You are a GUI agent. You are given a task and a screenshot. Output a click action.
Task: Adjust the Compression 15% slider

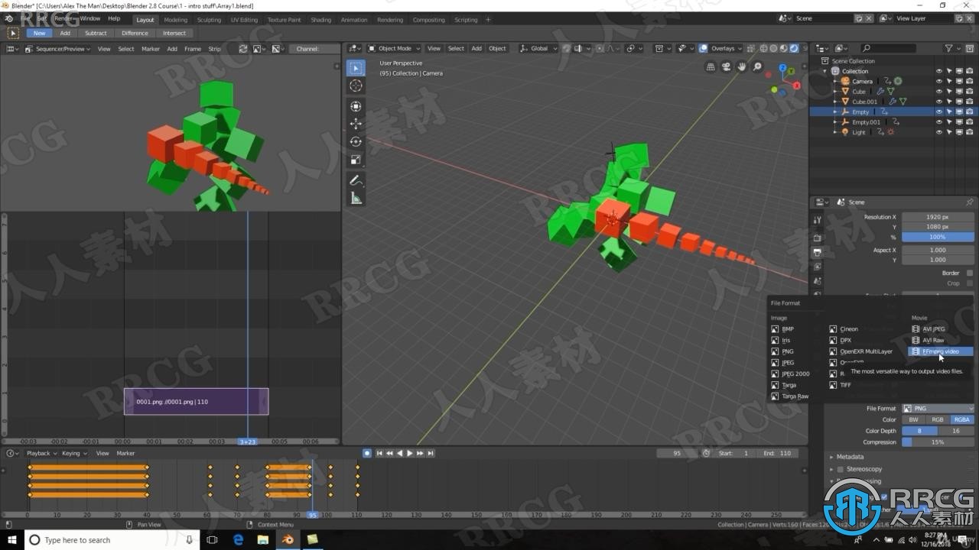938,442
